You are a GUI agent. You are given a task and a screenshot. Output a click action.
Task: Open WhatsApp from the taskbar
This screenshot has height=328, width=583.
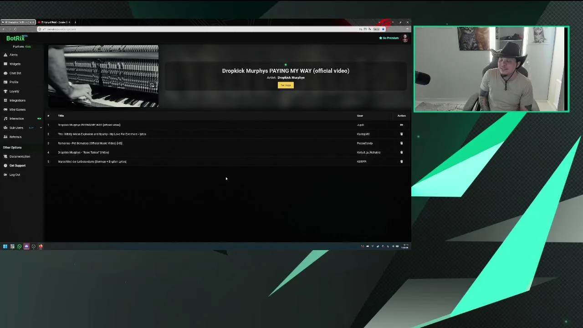pos(19,246)
